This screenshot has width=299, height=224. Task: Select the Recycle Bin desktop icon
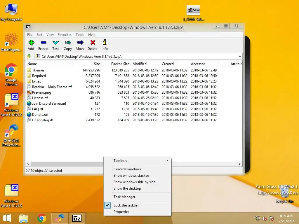[x=284, y=194]
